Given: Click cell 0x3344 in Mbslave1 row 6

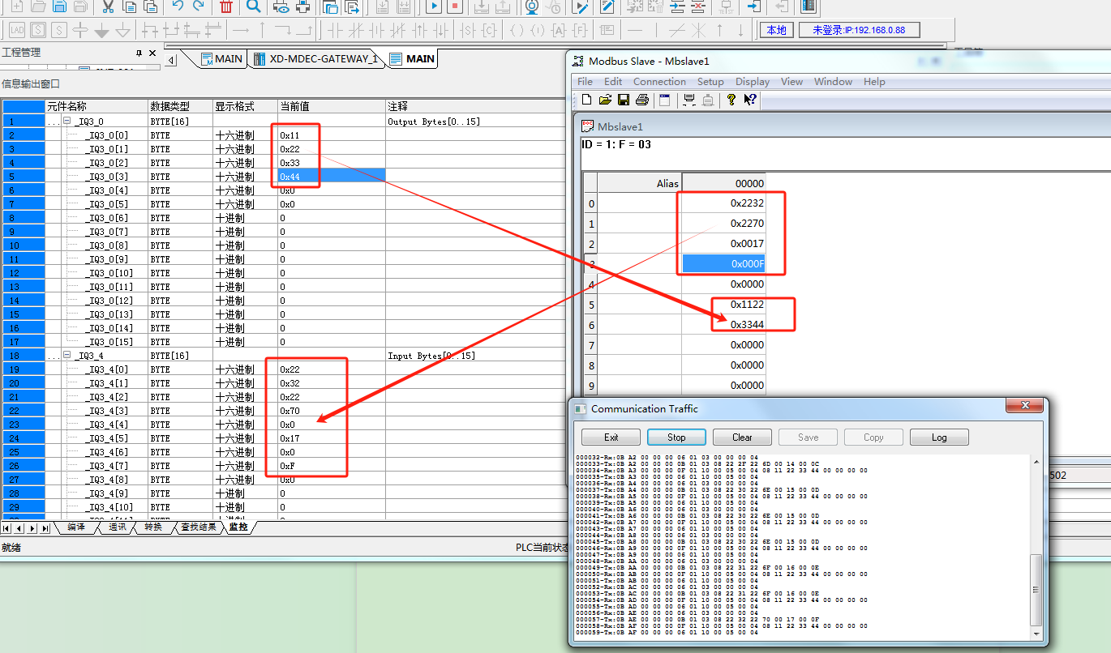Looking at the screenshot, I should 723,325.
